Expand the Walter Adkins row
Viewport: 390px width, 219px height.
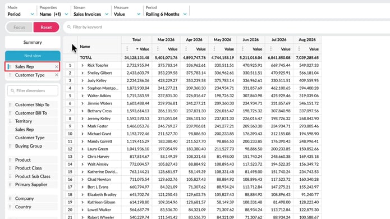[82, 96]
